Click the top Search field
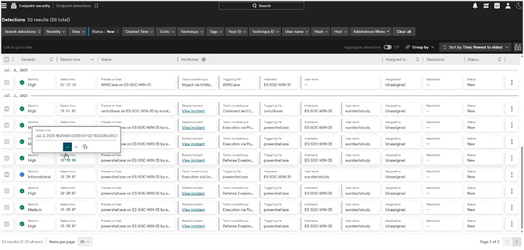Screen dimensions: 524x250 tap(261, 6)
